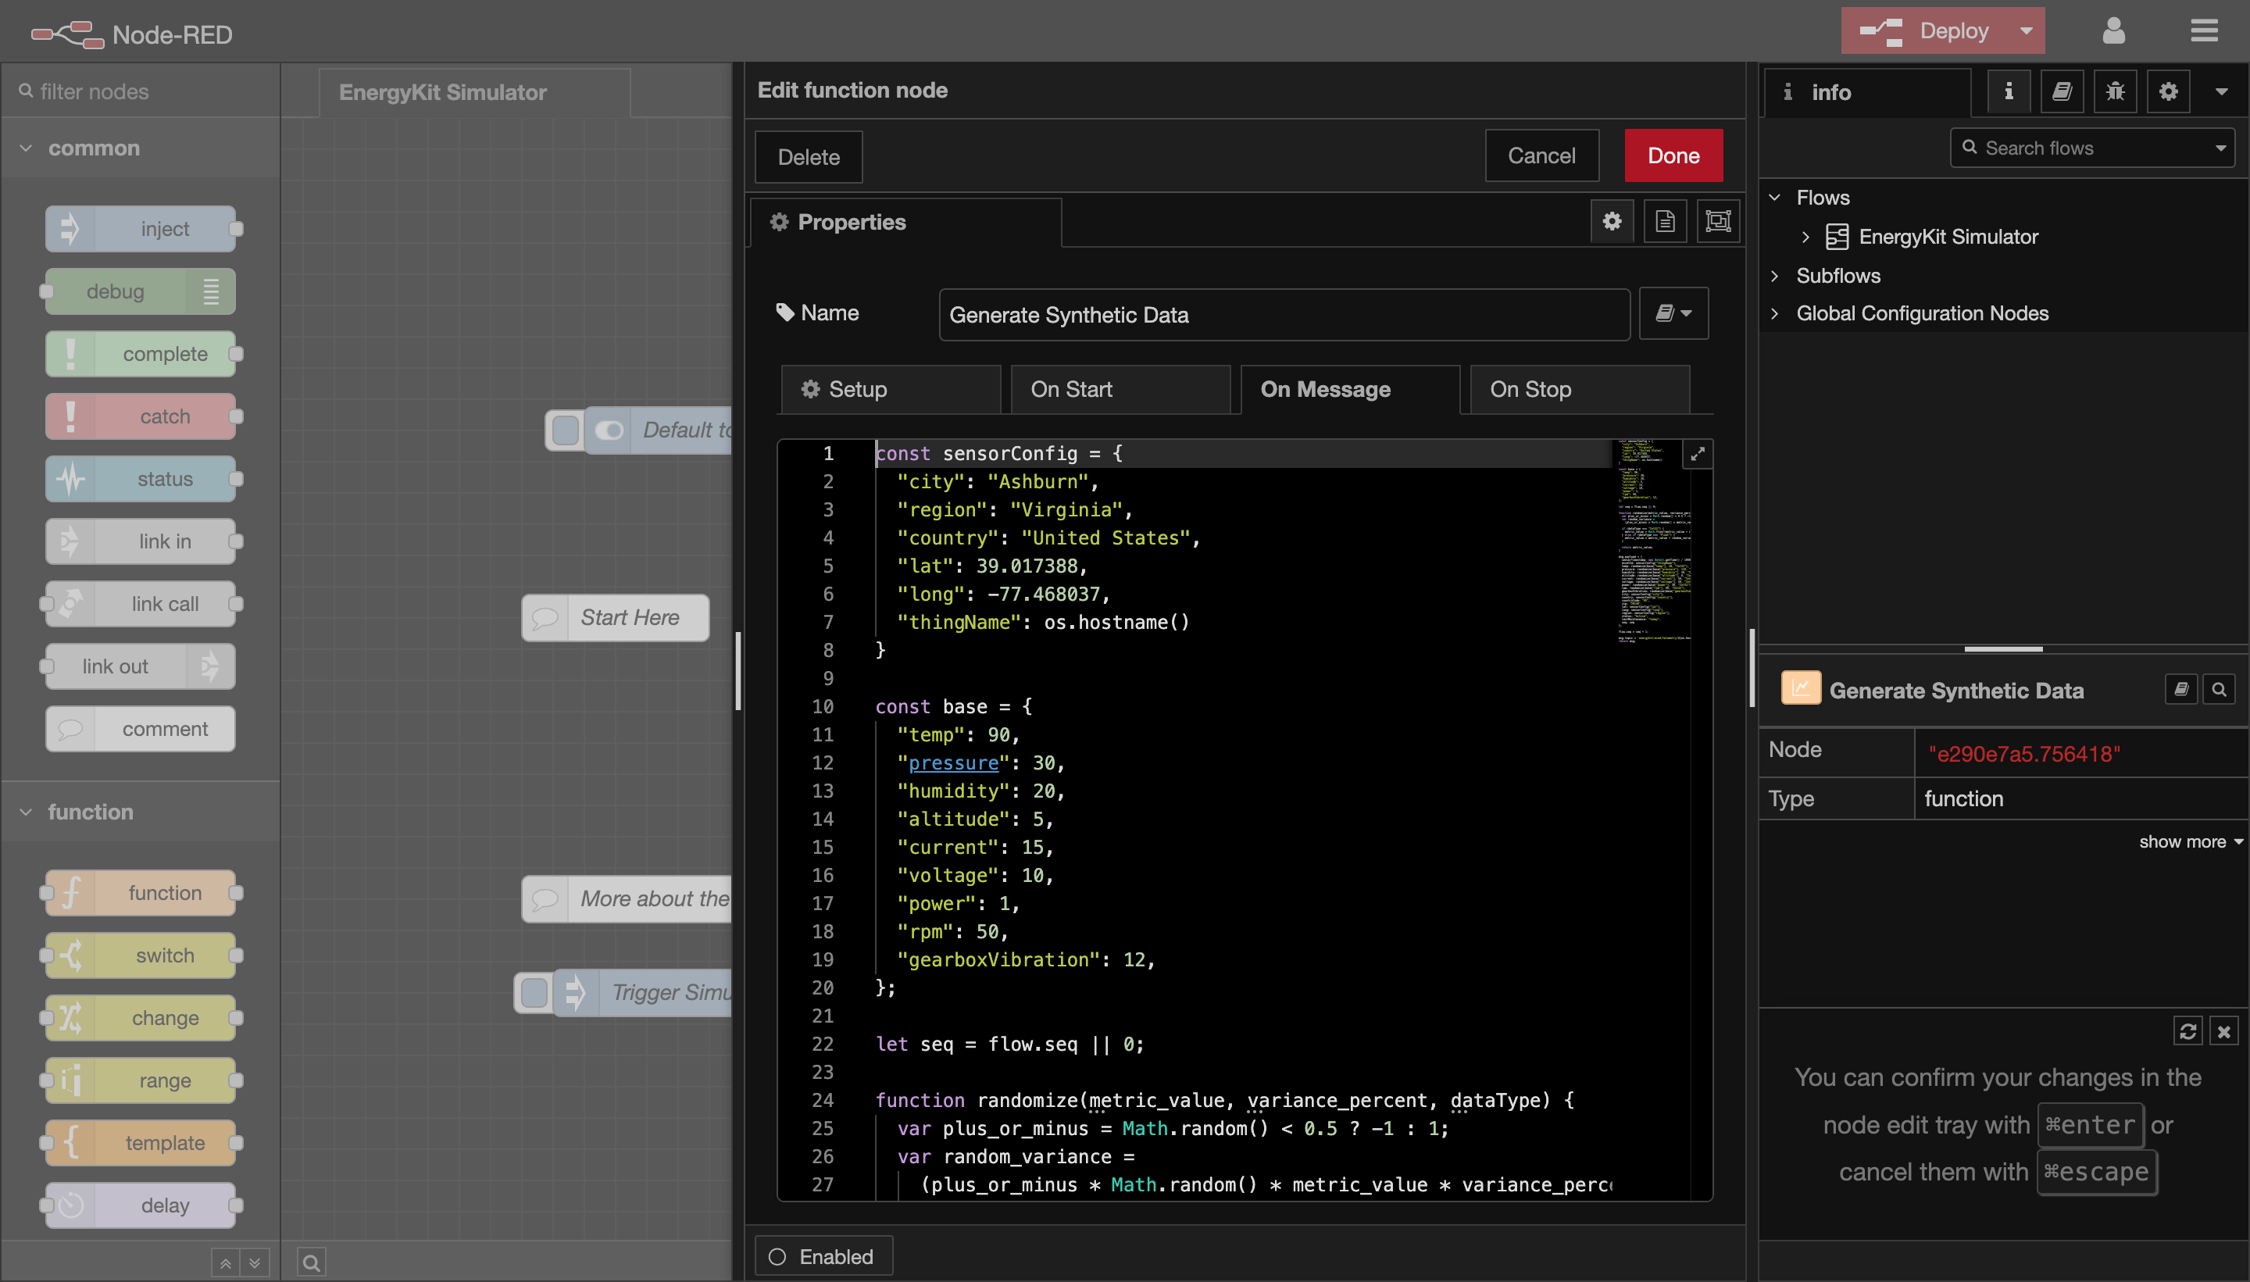This screenshot has width=2250, height=1282.
Task: Open node appearance settings icon
Action: point(1717,221)
